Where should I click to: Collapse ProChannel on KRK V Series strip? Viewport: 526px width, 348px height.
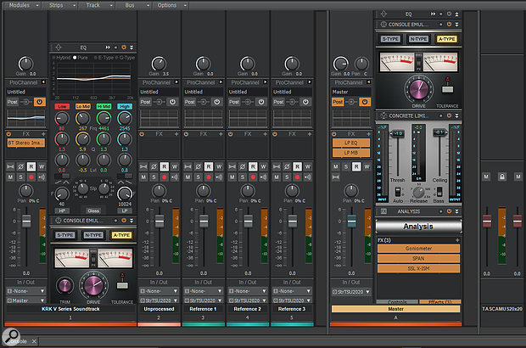pos(43,81)
